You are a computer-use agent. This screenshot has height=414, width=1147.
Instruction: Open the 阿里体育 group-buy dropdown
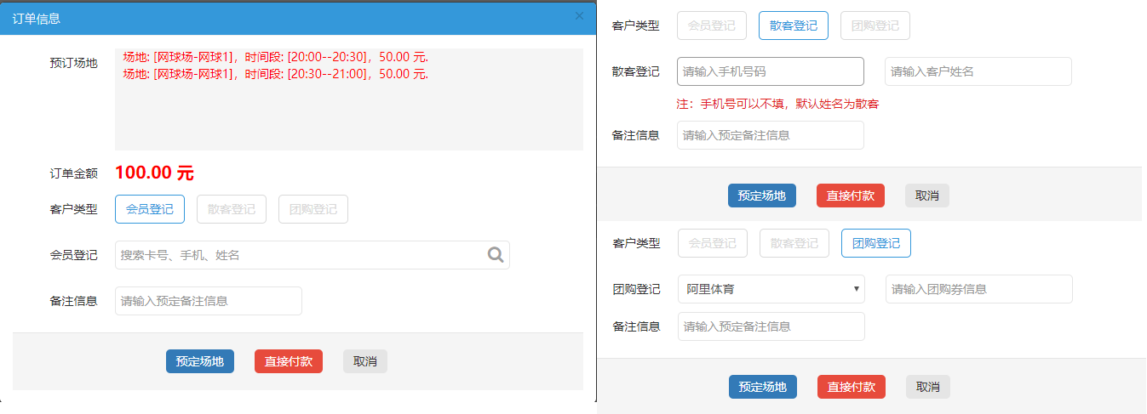(x=771, y=289)
